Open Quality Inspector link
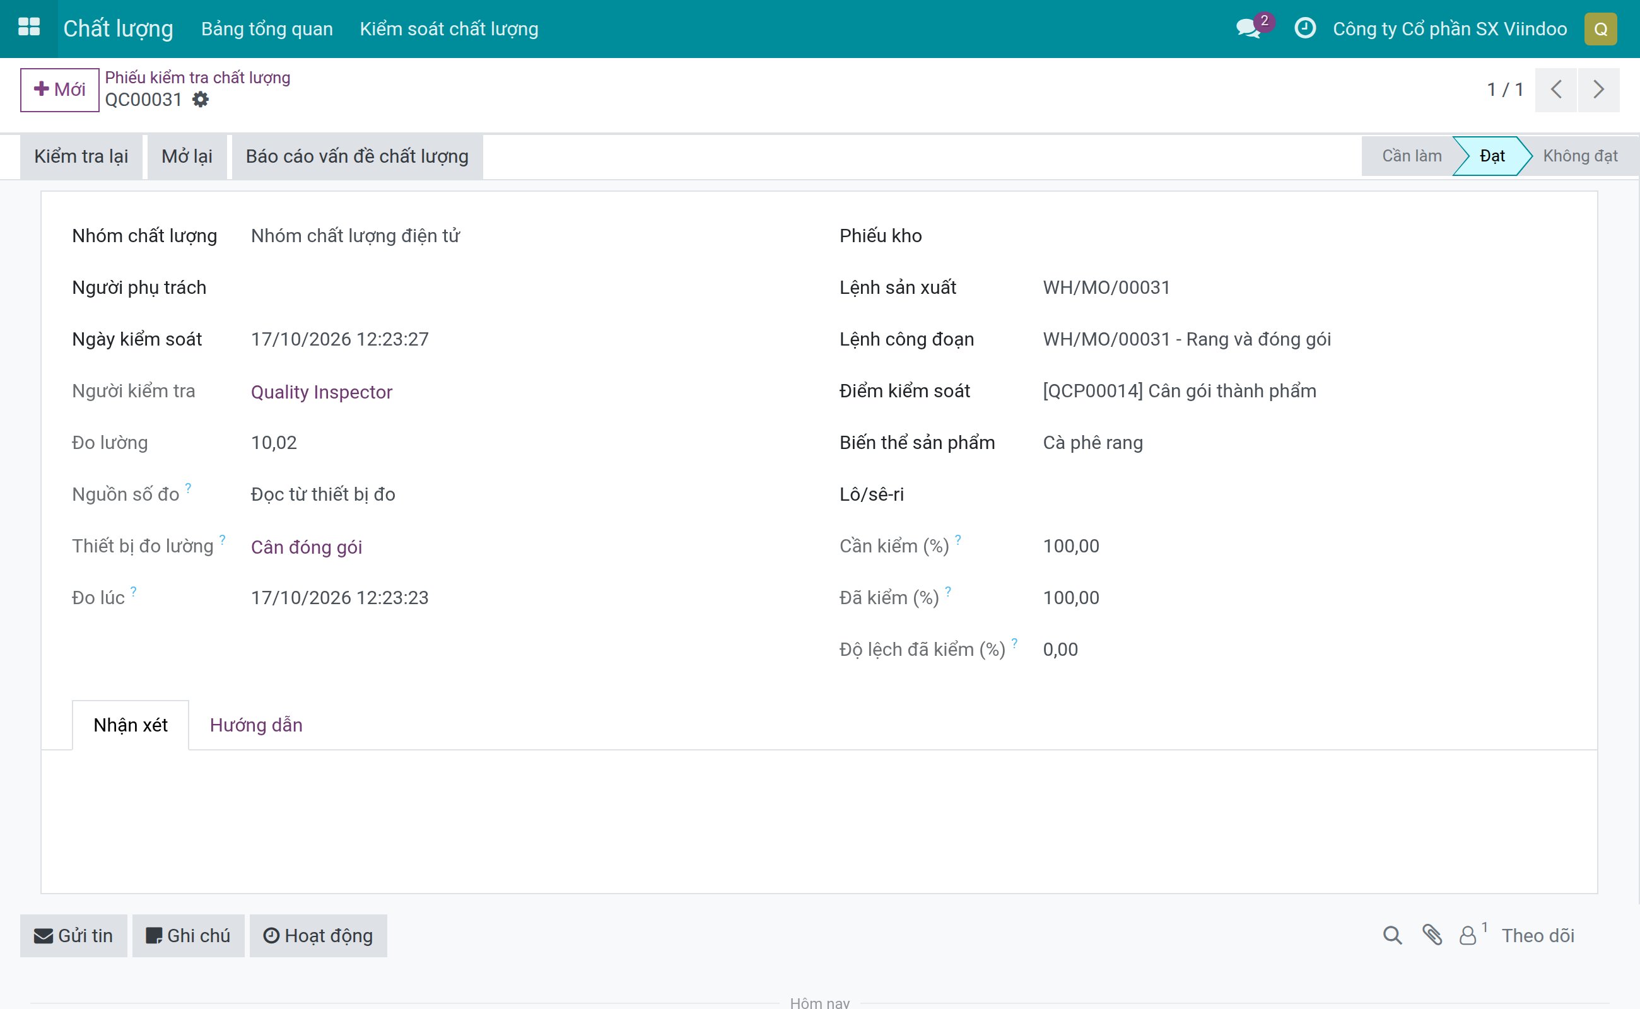1640x1009 pixels. point(321,392)
